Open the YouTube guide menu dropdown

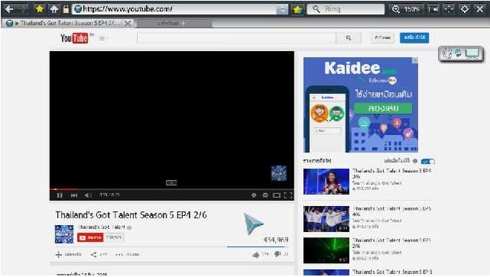pos(103,38)
